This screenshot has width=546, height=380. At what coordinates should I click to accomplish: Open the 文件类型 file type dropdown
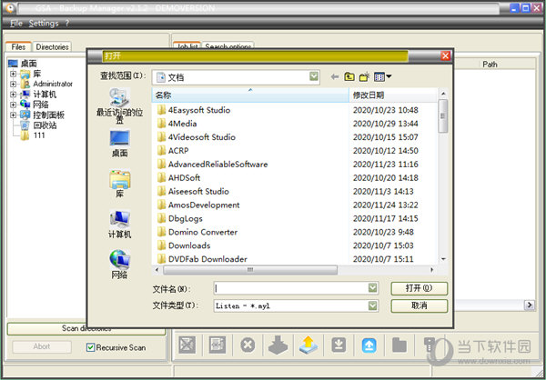click(372, 305)
